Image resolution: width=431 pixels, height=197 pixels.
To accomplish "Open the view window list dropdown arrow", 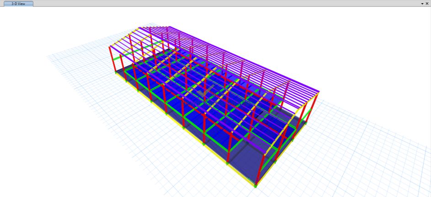I will tap(422, 3).
